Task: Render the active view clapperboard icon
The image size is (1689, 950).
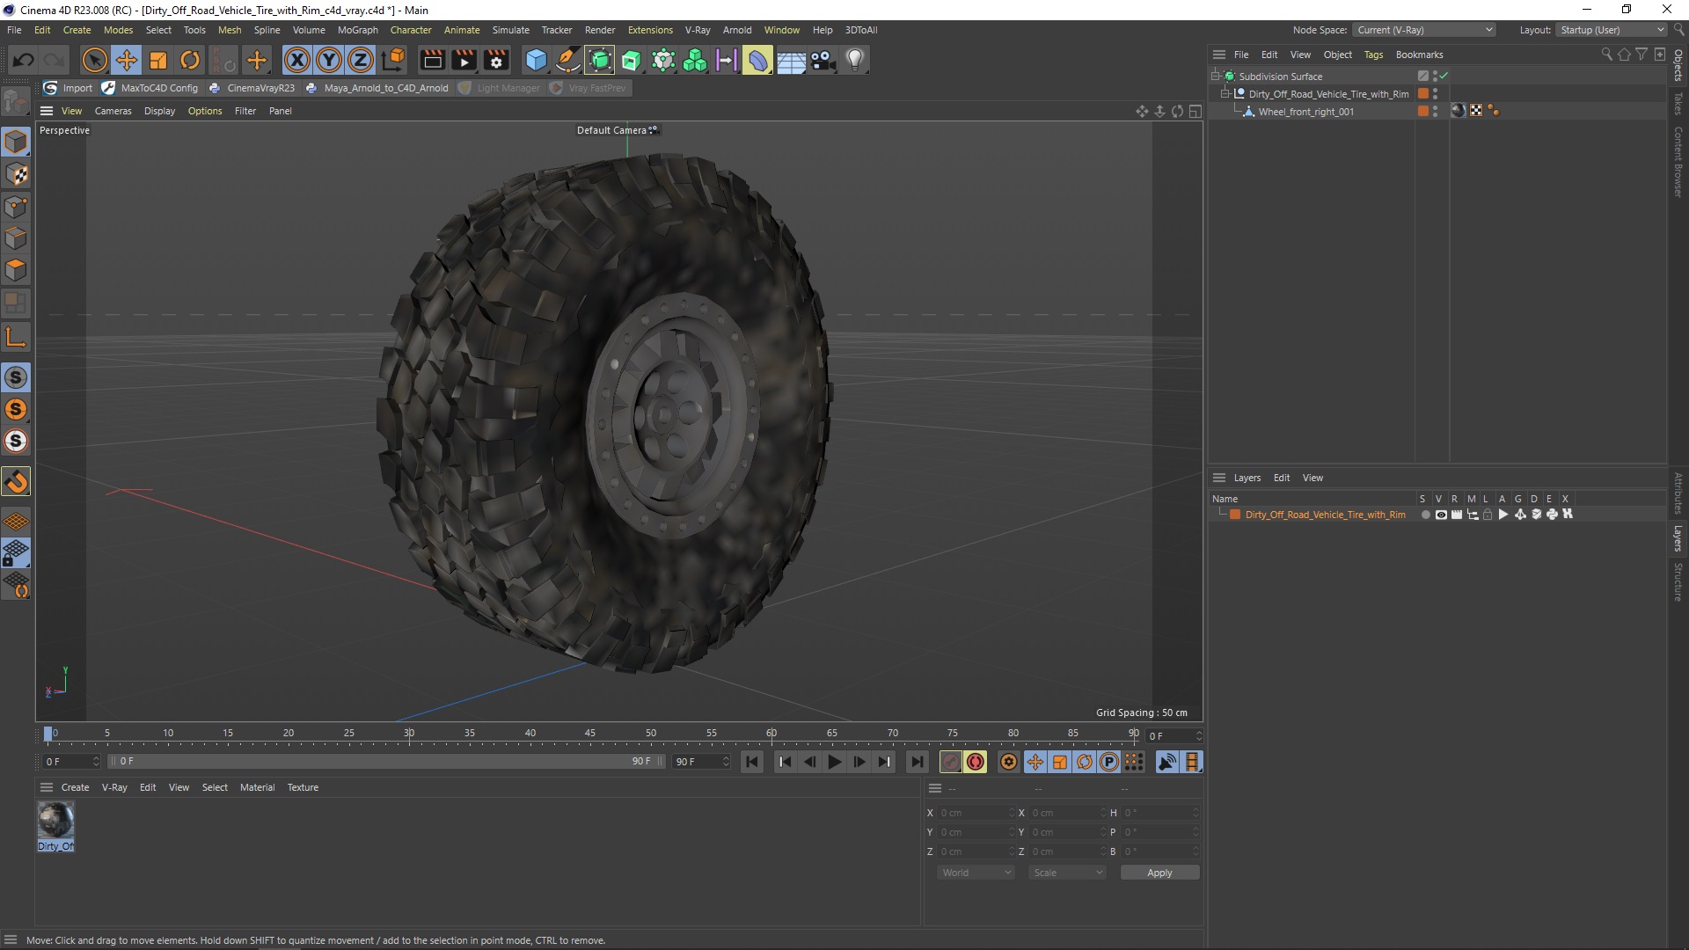Action: [x=432, y=60]
